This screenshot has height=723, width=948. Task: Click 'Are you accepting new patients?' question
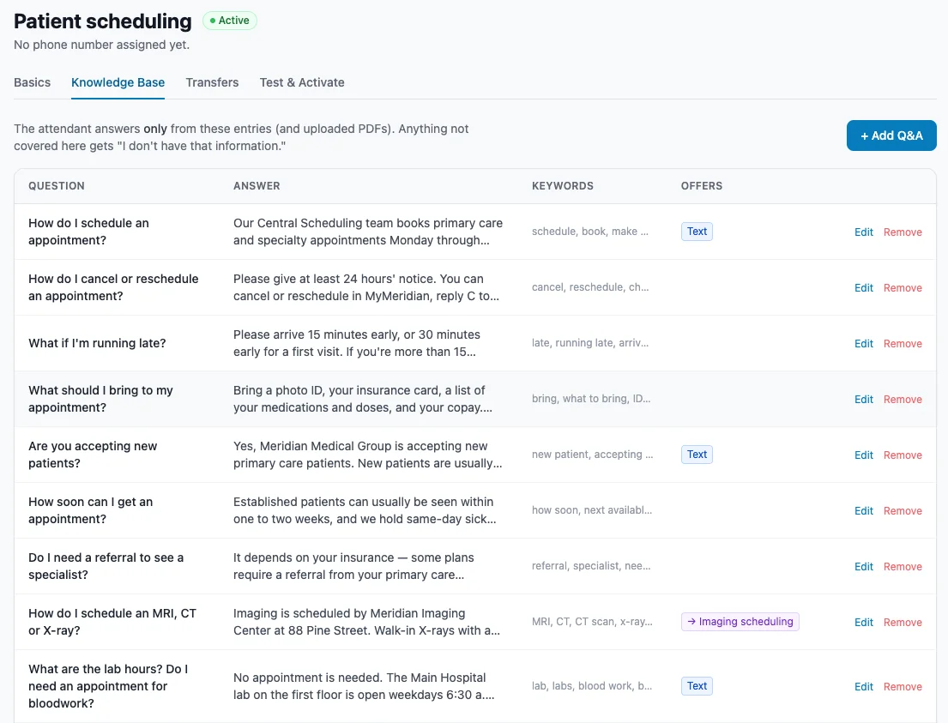pos(93,455)
